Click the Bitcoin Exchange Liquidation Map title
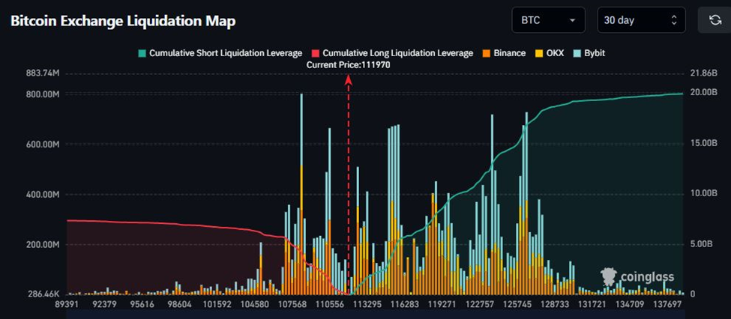731x319 pixels. coord(123,21)
